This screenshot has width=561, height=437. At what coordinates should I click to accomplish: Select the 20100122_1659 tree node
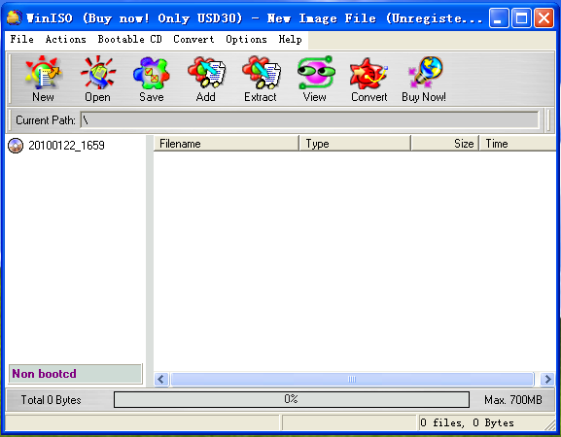click(66, 146)
